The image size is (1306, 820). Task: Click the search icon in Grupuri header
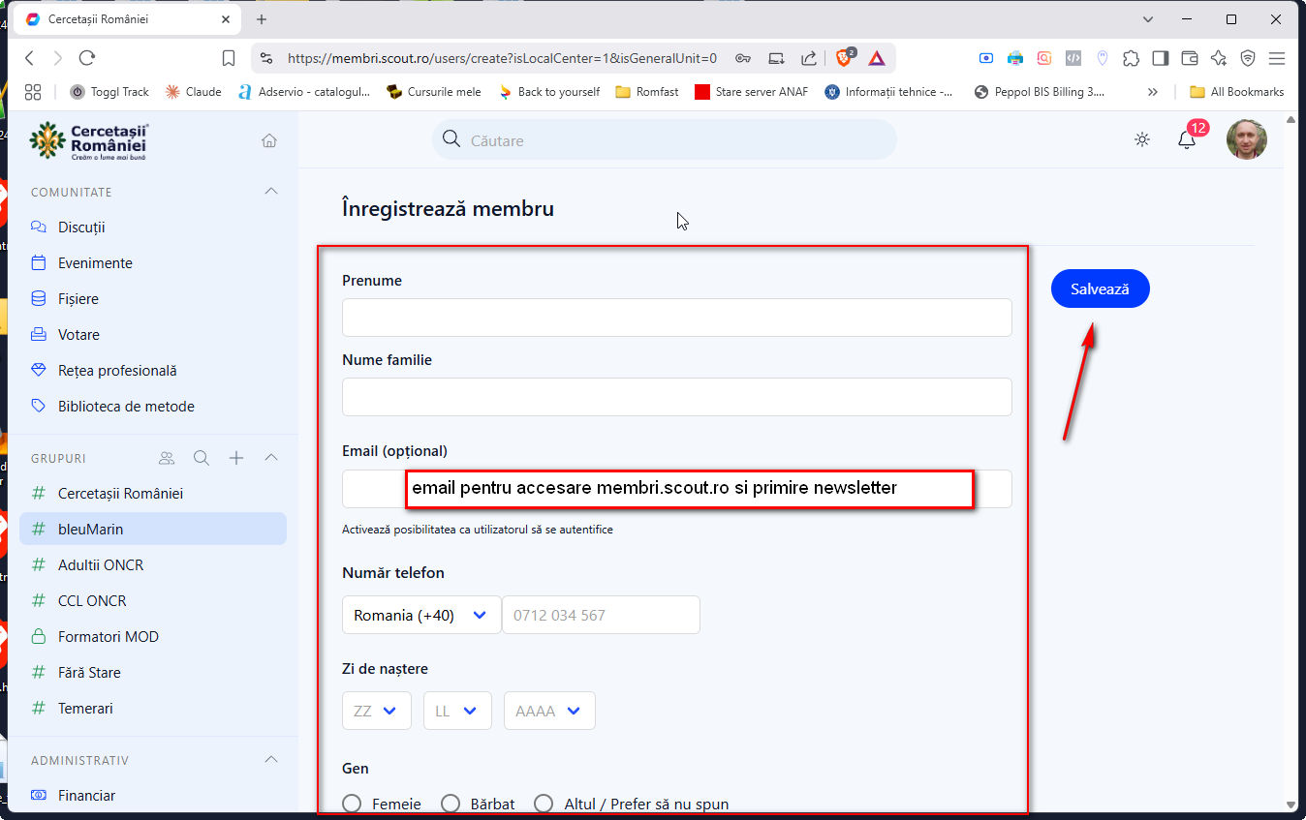click(202, 458)
